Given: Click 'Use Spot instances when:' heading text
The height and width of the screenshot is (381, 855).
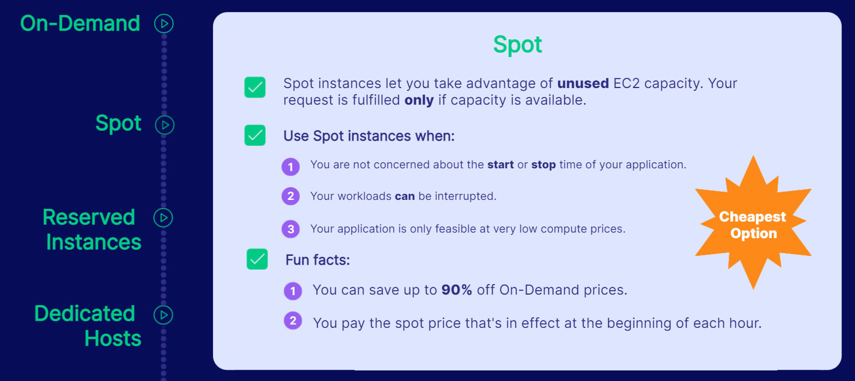Looking at the screenshot, I should click(x=368, y=136).
